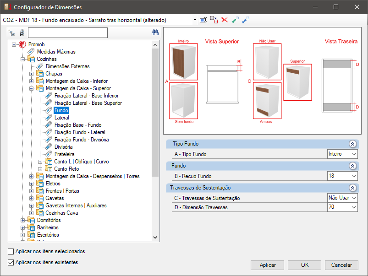Expand the Canto L | Oblíquo | Curvo node
368x276 pixels.
(40, 162)
